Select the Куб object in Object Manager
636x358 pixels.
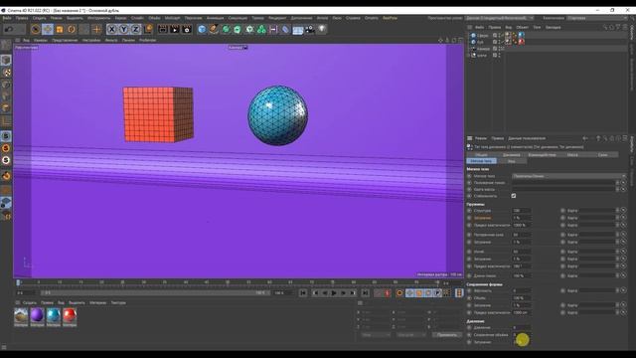[x=480, y=42]
